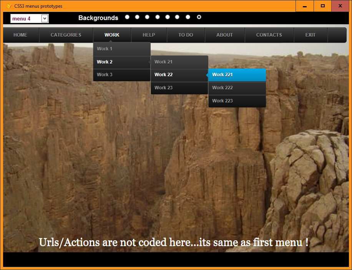The image size is (352, 270).
Task: Click the HOME menu item
Action: [20, 35]
